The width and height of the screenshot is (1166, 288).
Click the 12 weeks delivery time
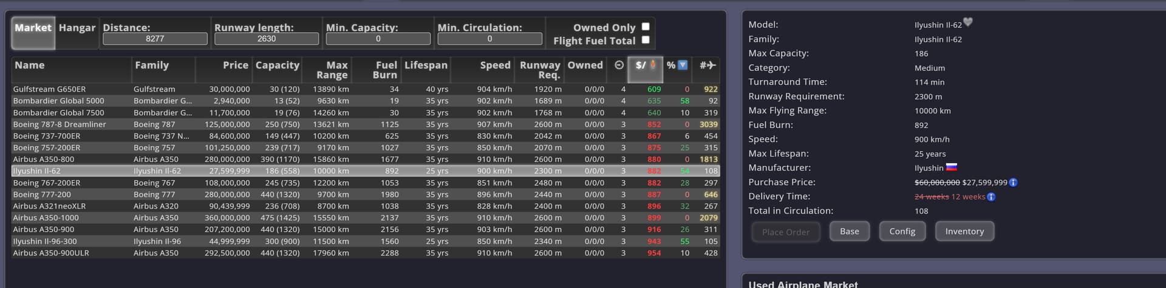point(969,197)
